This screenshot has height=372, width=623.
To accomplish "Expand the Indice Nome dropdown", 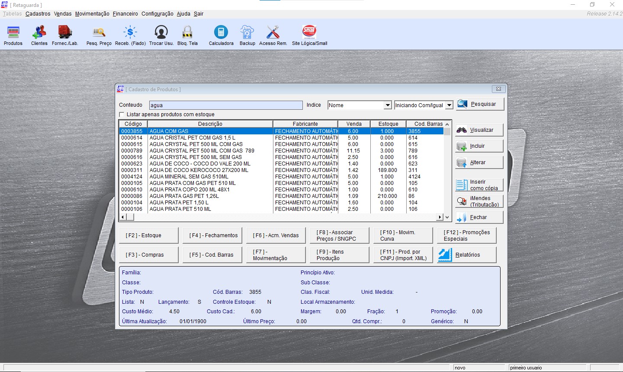I will [388, 105].
